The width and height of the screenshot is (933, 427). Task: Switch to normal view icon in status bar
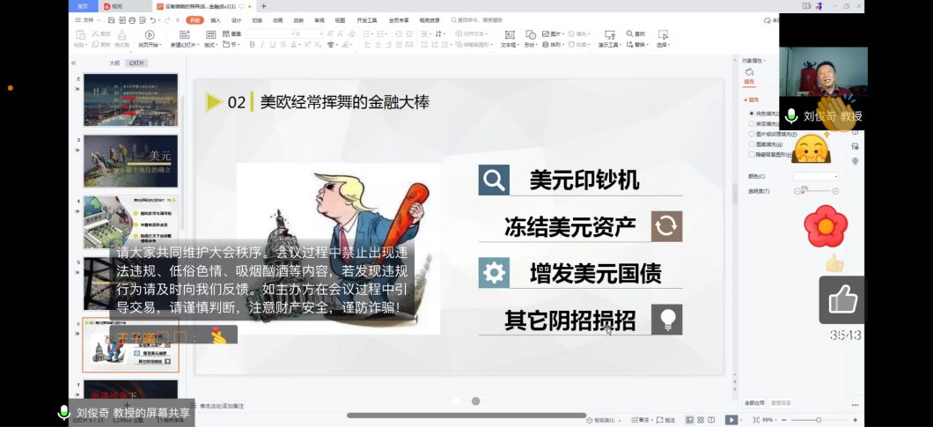(690, 420)
